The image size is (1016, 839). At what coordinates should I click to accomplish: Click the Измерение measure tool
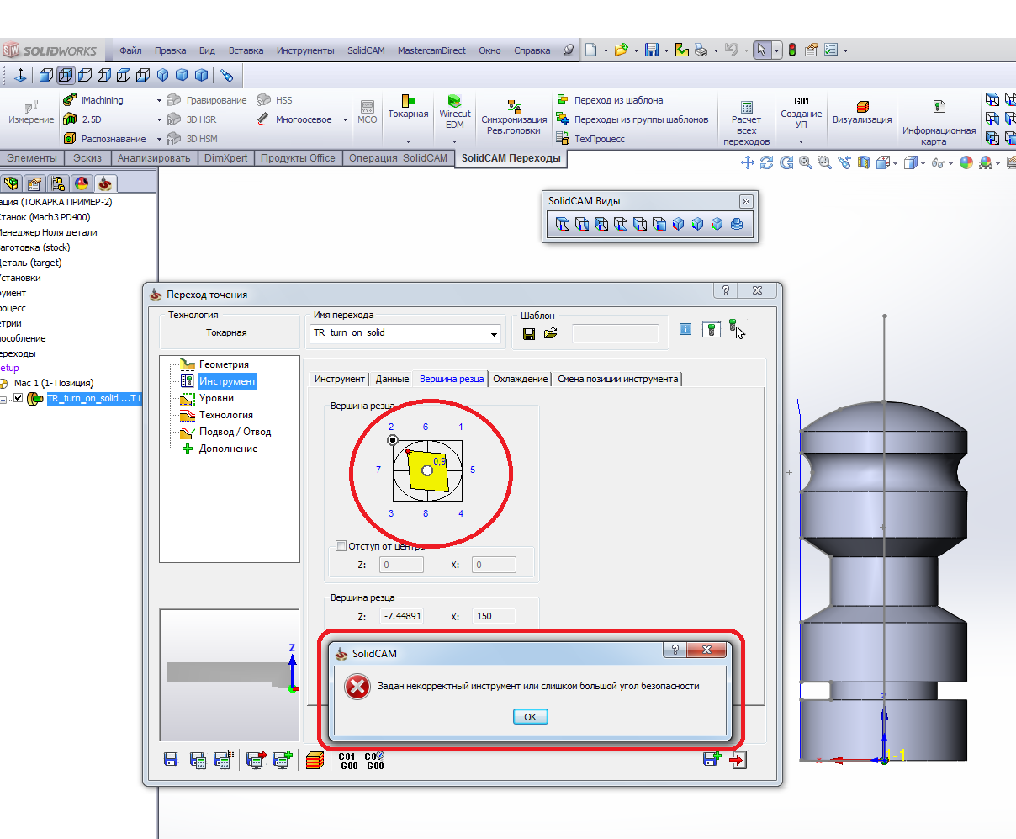coord(31,112)
